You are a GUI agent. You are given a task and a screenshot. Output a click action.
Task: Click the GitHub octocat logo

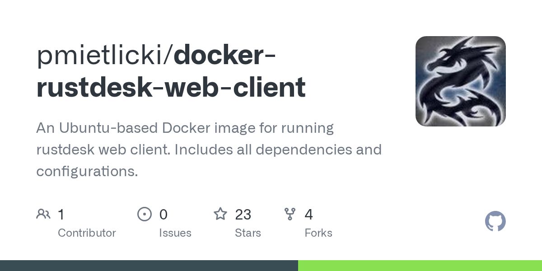tap(495, 222)
